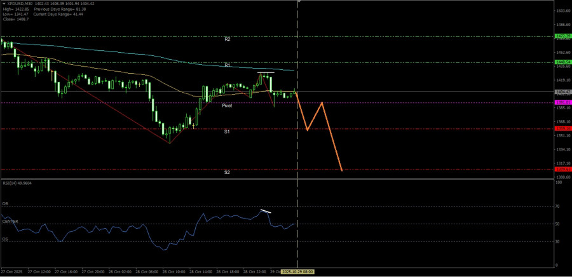Click the 1503.60 price scale value

coord(563,11)
